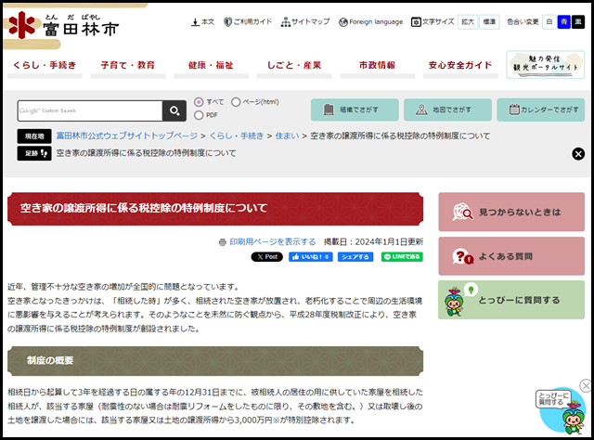Image resolution: width=594 pixels, height=440 pixels.
Task: Open カレンダーでさがす button
Action: [540, 110]
